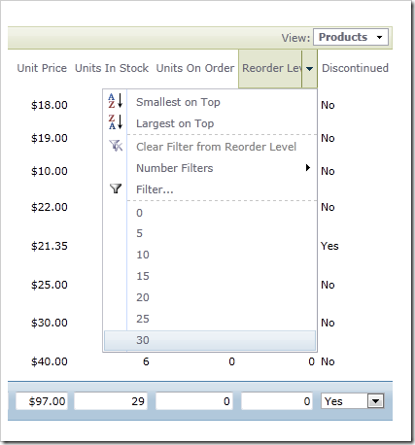Image resolution: width=415 pixels, height=445 pixels.
Task: Click the A-Z ascending sort icon
Action: (x=116, y=101)
